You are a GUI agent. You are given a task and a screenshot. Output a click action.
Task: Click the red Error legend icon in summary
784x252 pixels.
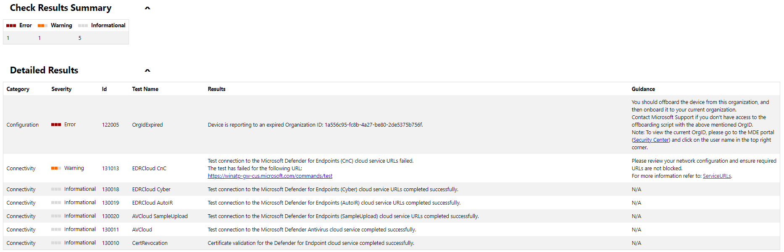11,26
